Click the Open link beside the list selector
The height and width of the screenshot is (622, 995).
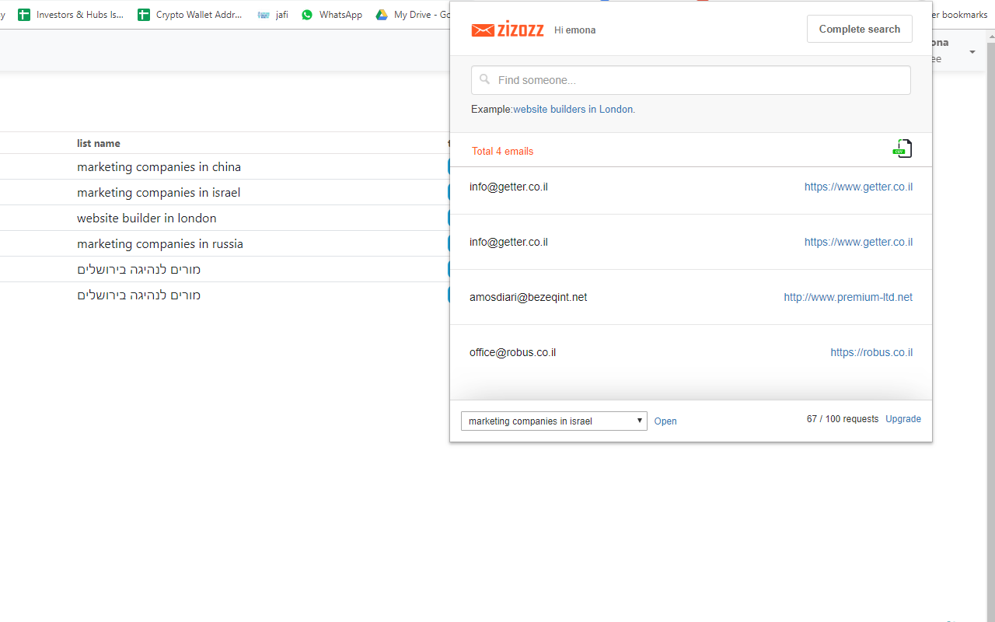tap(665, 421)
